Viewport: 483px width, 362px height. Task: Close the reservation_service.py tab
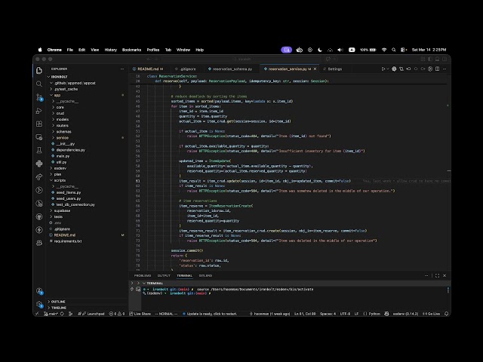315,69
